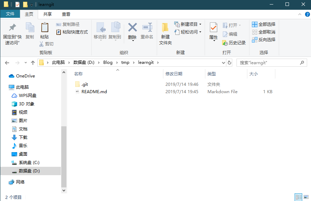Screen dimensions: 311x201
Task: Switch to large icons view toggle
Action: (306, 198)
